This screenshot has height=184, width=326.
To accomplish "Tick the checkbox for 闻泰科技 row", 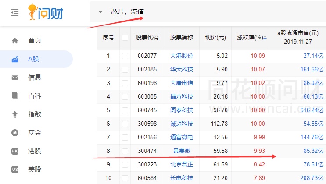I will pyautogui.click(x=125, y=110).
